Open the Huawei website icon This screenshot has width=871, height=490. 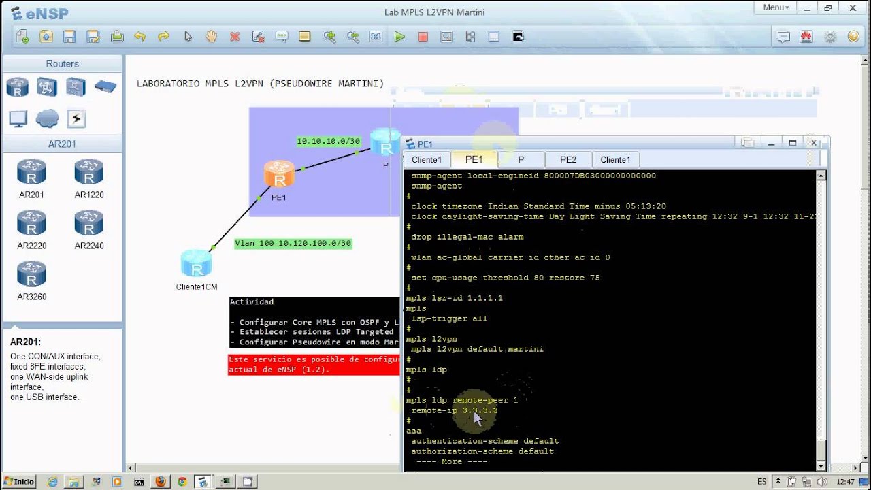[806, 37]
